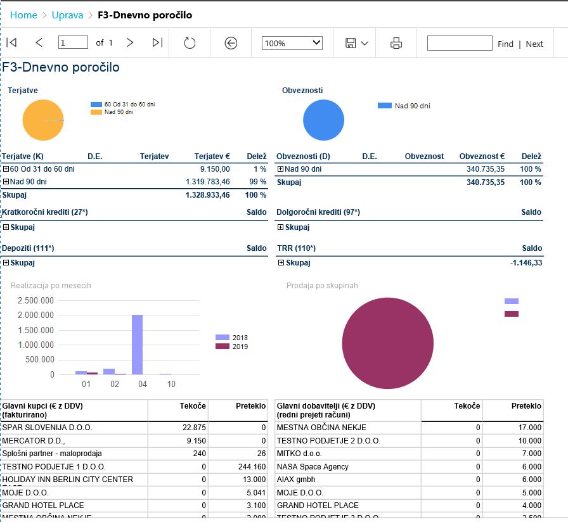Click orange legend swatch for Nad 90 dni
This screenshot has height=522, width=568.
pyautogui.click(x=96, y=112)
